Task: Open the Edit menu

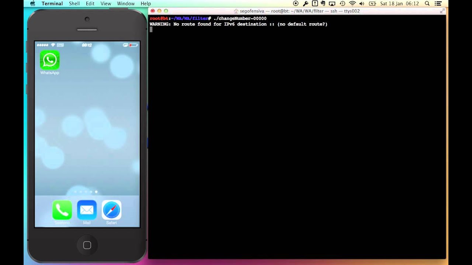Action: coord(90,4)
